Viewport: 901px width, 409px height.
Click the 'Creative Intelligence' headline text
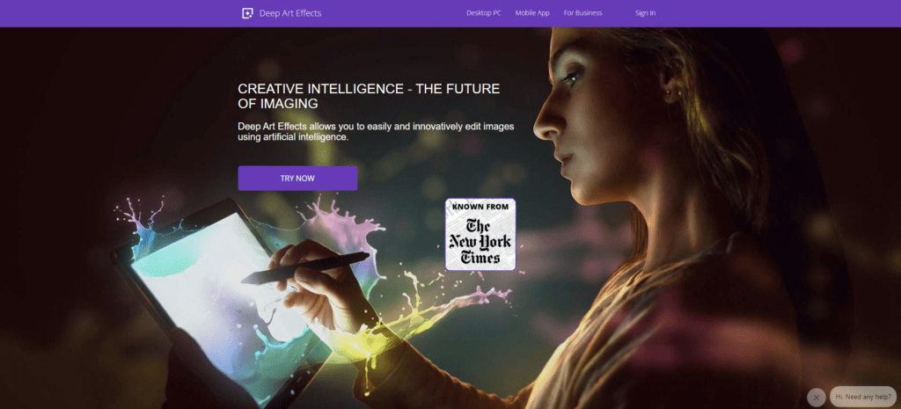369,96
